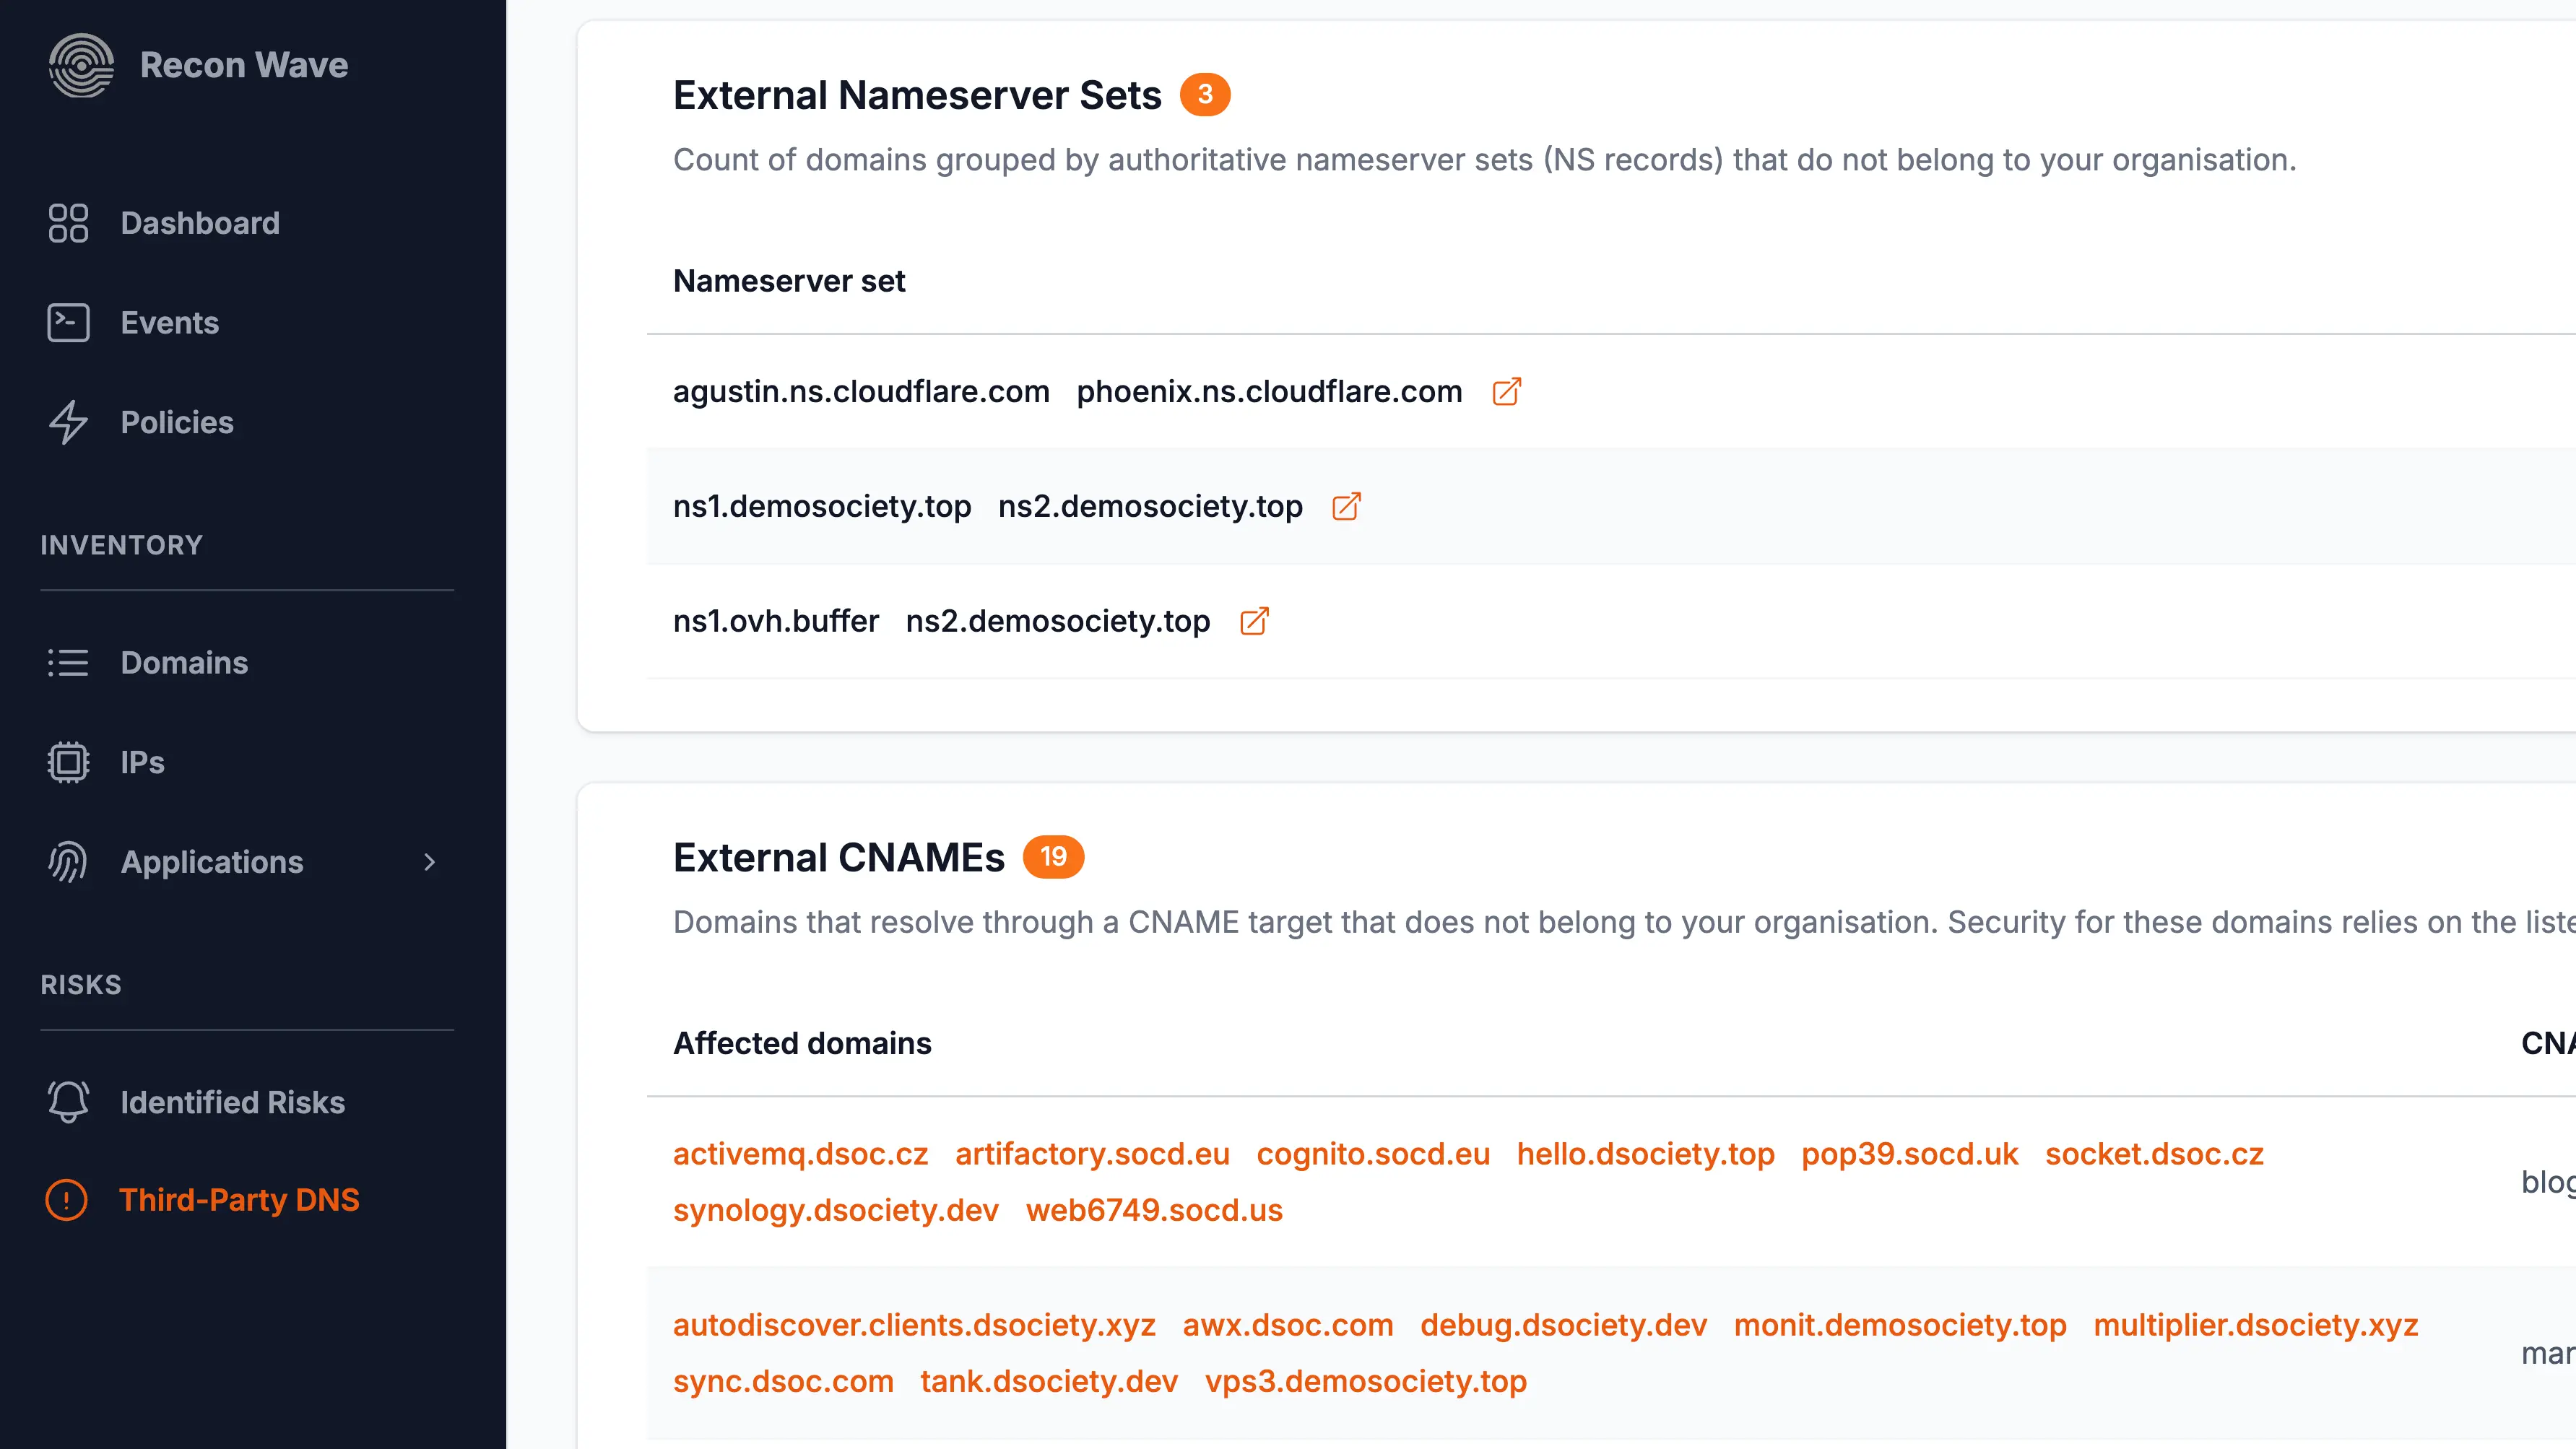Open hello.dsociety.top domain link

pyautogui.click(x=1645, y=1154)
